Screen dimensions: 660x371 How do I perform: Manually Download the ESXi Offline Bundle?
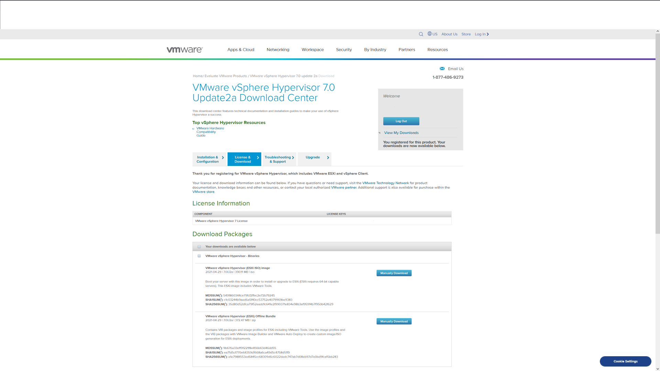click(394, 321)
